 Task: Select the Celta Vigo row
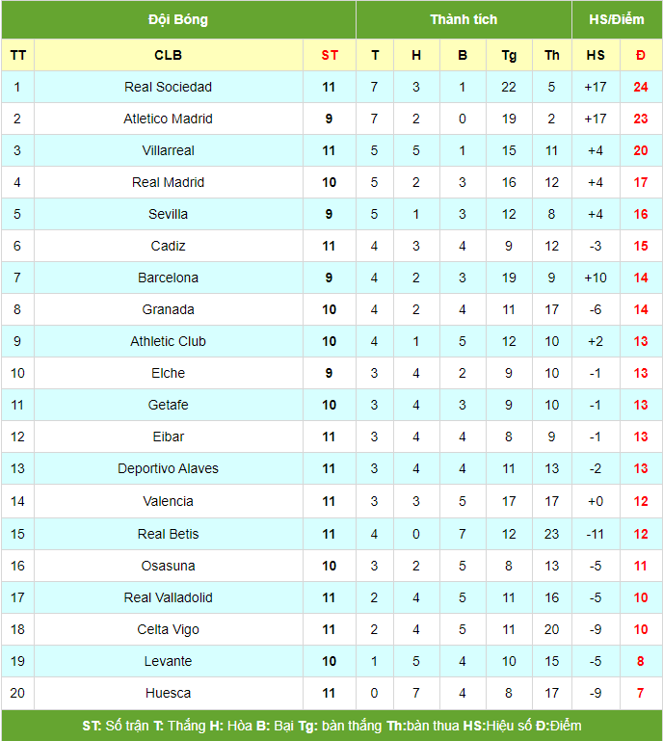(x=331, y=629)
